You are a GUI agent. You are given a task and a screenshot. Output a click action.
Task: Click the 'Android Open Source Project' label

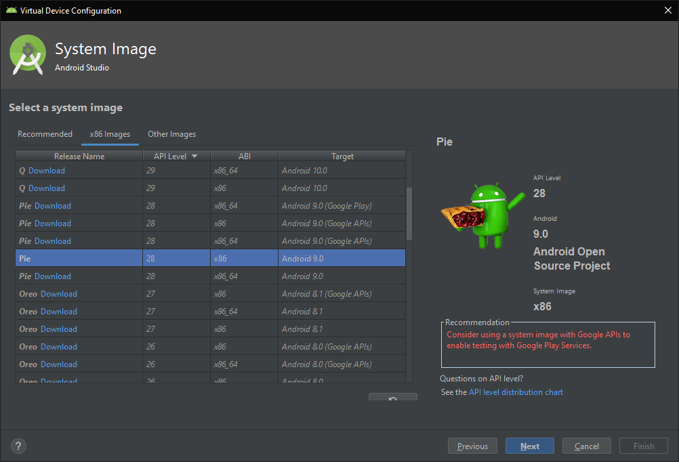tap(572, 259)
